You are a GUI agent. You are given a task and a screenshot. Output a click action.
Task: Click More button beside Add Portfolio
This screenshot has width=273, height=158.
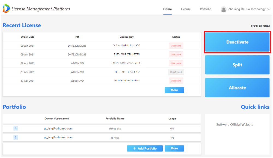coord(174,148)
